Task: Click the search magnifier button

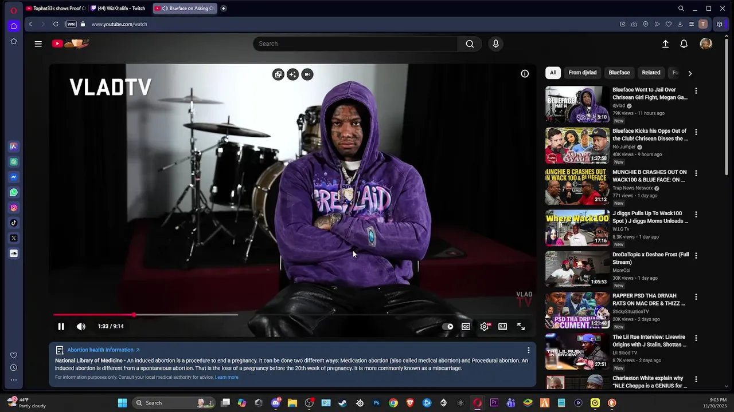Action: coord(470,43)
